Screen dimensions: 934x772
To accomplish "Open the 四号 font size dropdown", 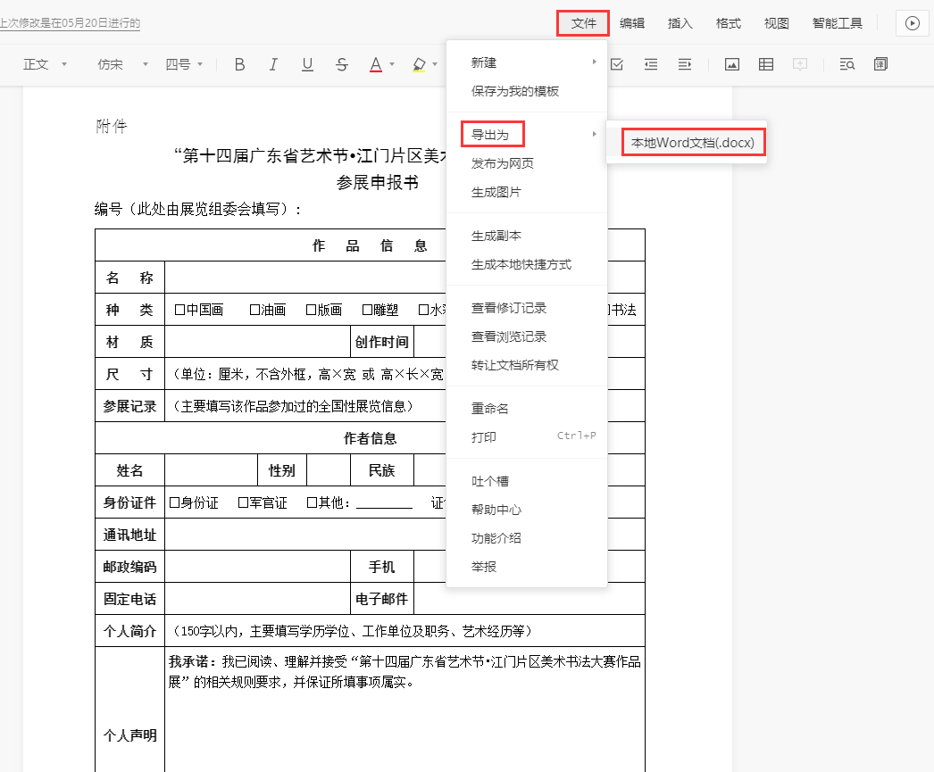I will click(x=185, y=64).
